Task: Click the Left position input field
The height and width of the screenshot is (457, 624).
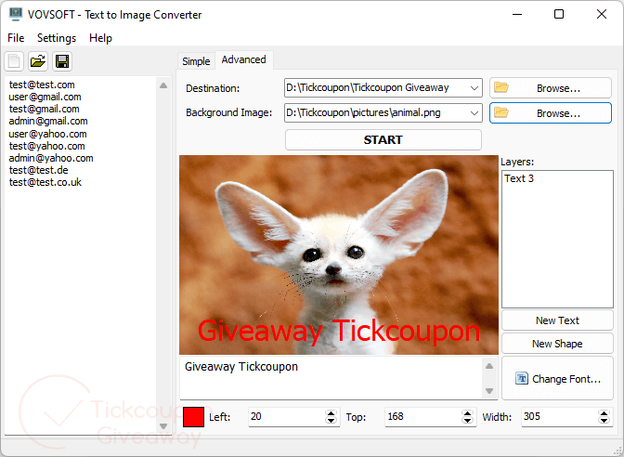Action: click(287, 417)
